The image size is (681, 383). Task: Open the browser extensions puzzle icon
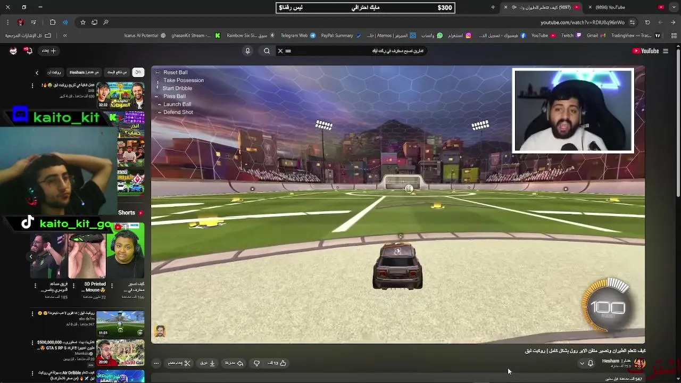point(53,22)
